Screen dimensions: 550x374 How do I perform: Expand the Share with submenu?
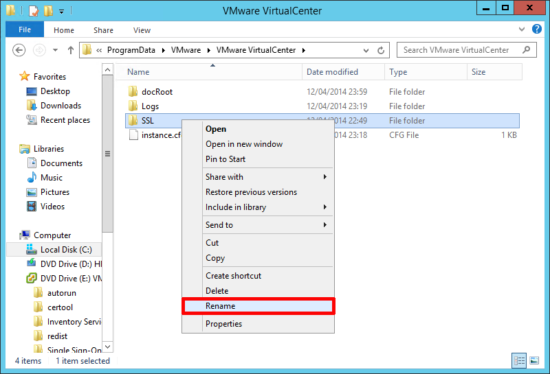coord(258,177)
